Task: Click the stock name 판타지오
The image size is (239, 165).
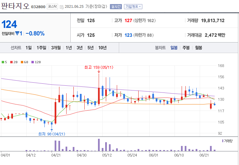Action: click(15, 6)
